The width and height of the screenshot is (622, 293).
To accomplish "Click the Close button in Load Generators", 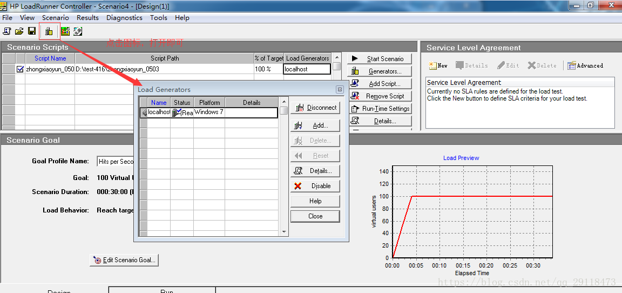I will coord(315,216).
